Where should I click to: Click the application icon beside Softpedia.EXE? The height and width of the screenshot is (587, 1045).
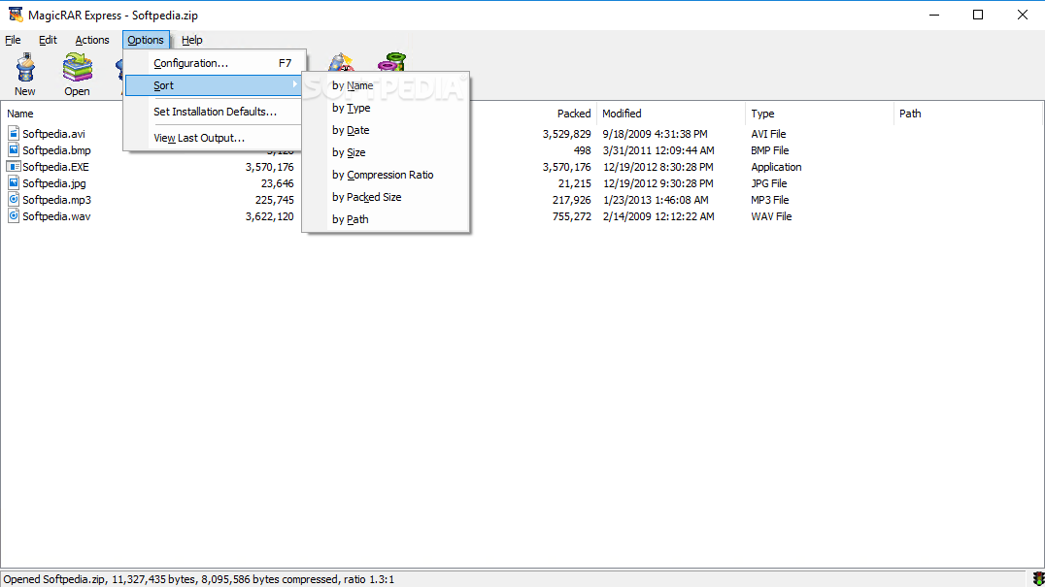point(14,166)
